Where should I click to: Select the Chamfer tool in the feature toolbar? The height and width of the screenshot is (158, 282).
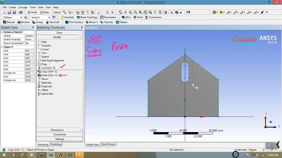click(x=107, y=22)
